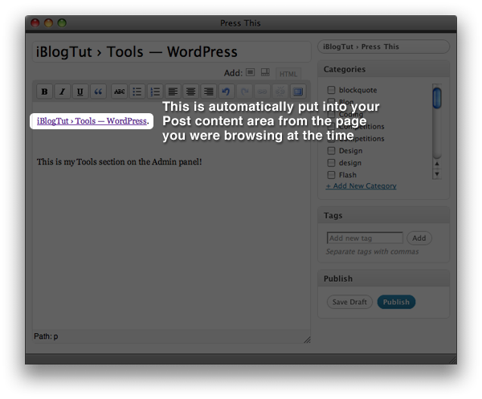Click the Add tag button
The width and height of the screenshot is (482, 399).
click(x=419, y=238)
